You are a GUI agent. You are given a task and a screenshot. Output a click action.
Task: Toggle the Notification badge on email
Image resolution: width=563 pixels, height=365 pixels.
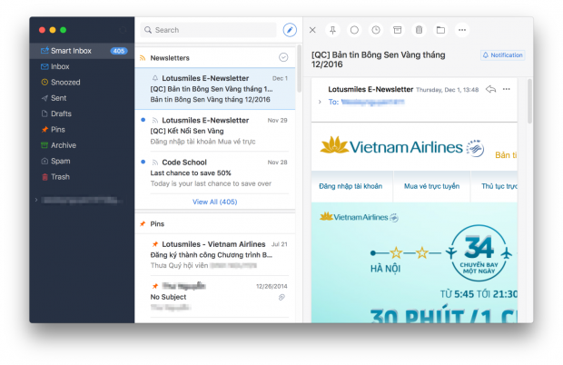click(x=502, y=55)
